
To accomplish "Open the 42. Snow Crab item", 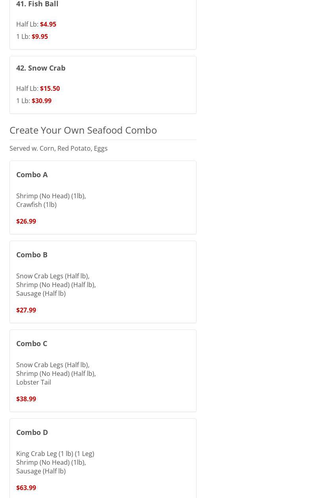I will coord(41,68).
